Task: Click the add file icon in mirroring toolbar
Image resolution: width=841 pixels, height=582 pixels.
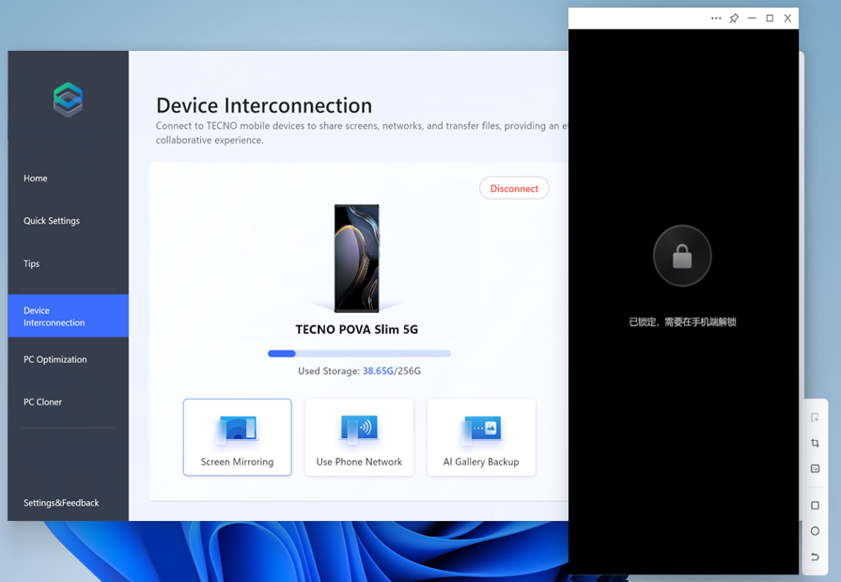Action: 815,417
